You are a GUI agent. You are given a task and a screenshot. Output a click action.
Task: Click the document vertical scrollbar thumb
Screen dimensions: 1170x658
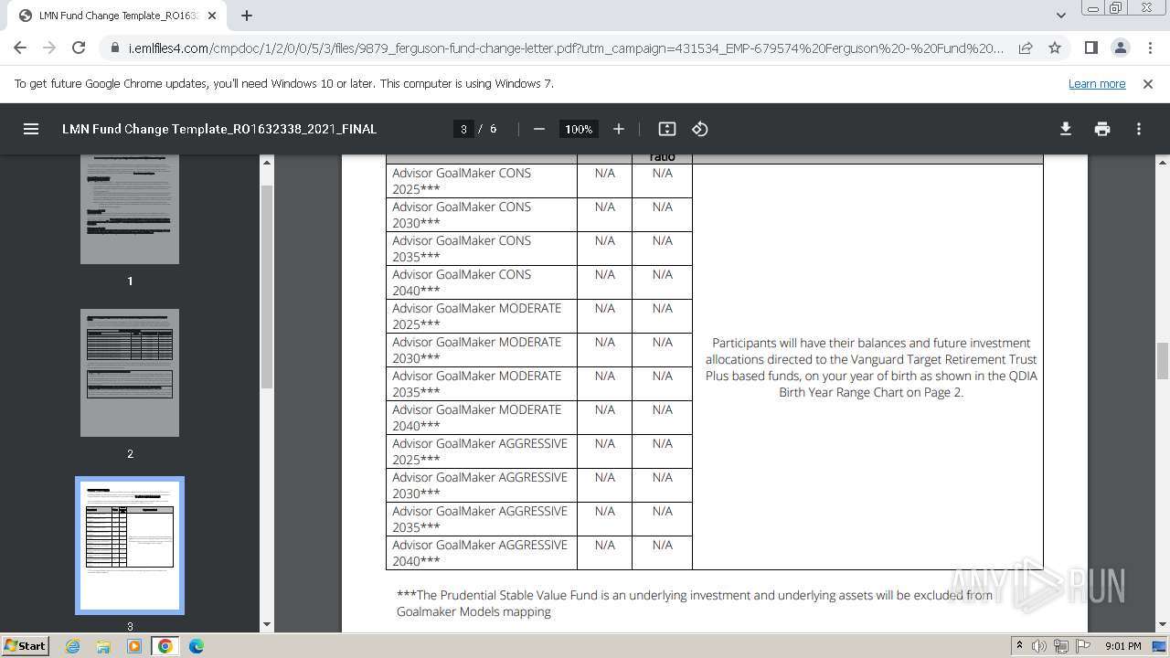tap(1163, 361)
